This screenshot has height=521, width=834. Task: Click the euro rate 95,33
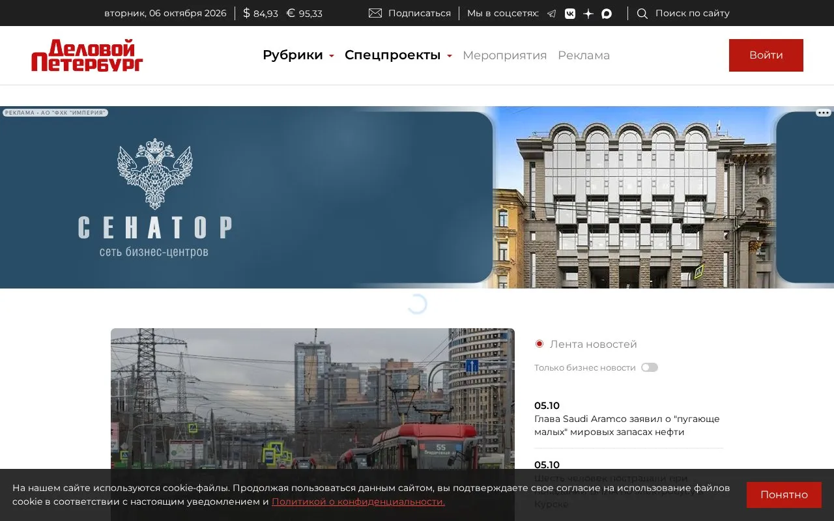(x=304, y=13)
